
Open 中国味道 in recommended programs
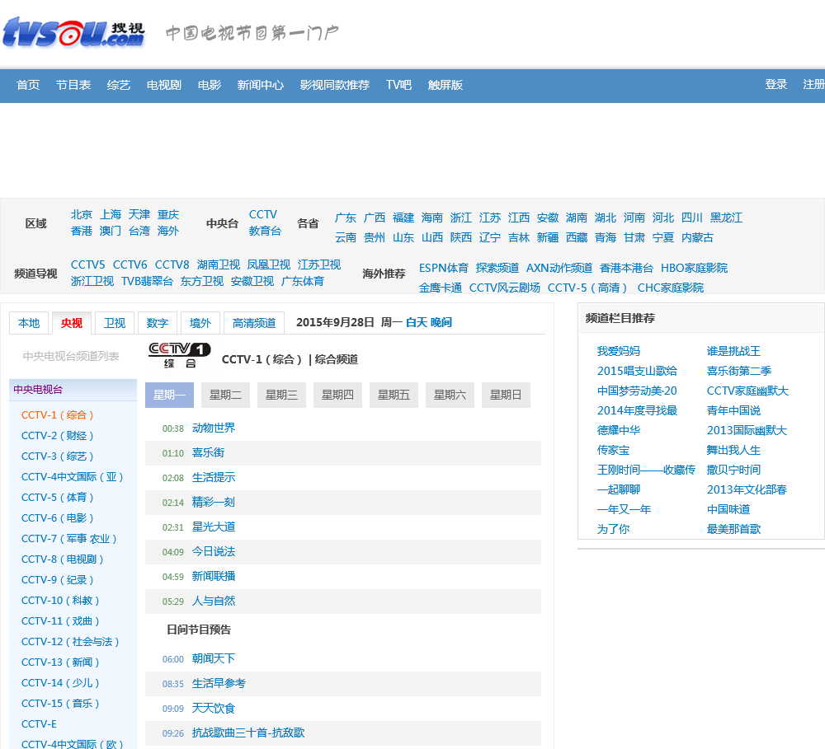click(x=728, y=509)
